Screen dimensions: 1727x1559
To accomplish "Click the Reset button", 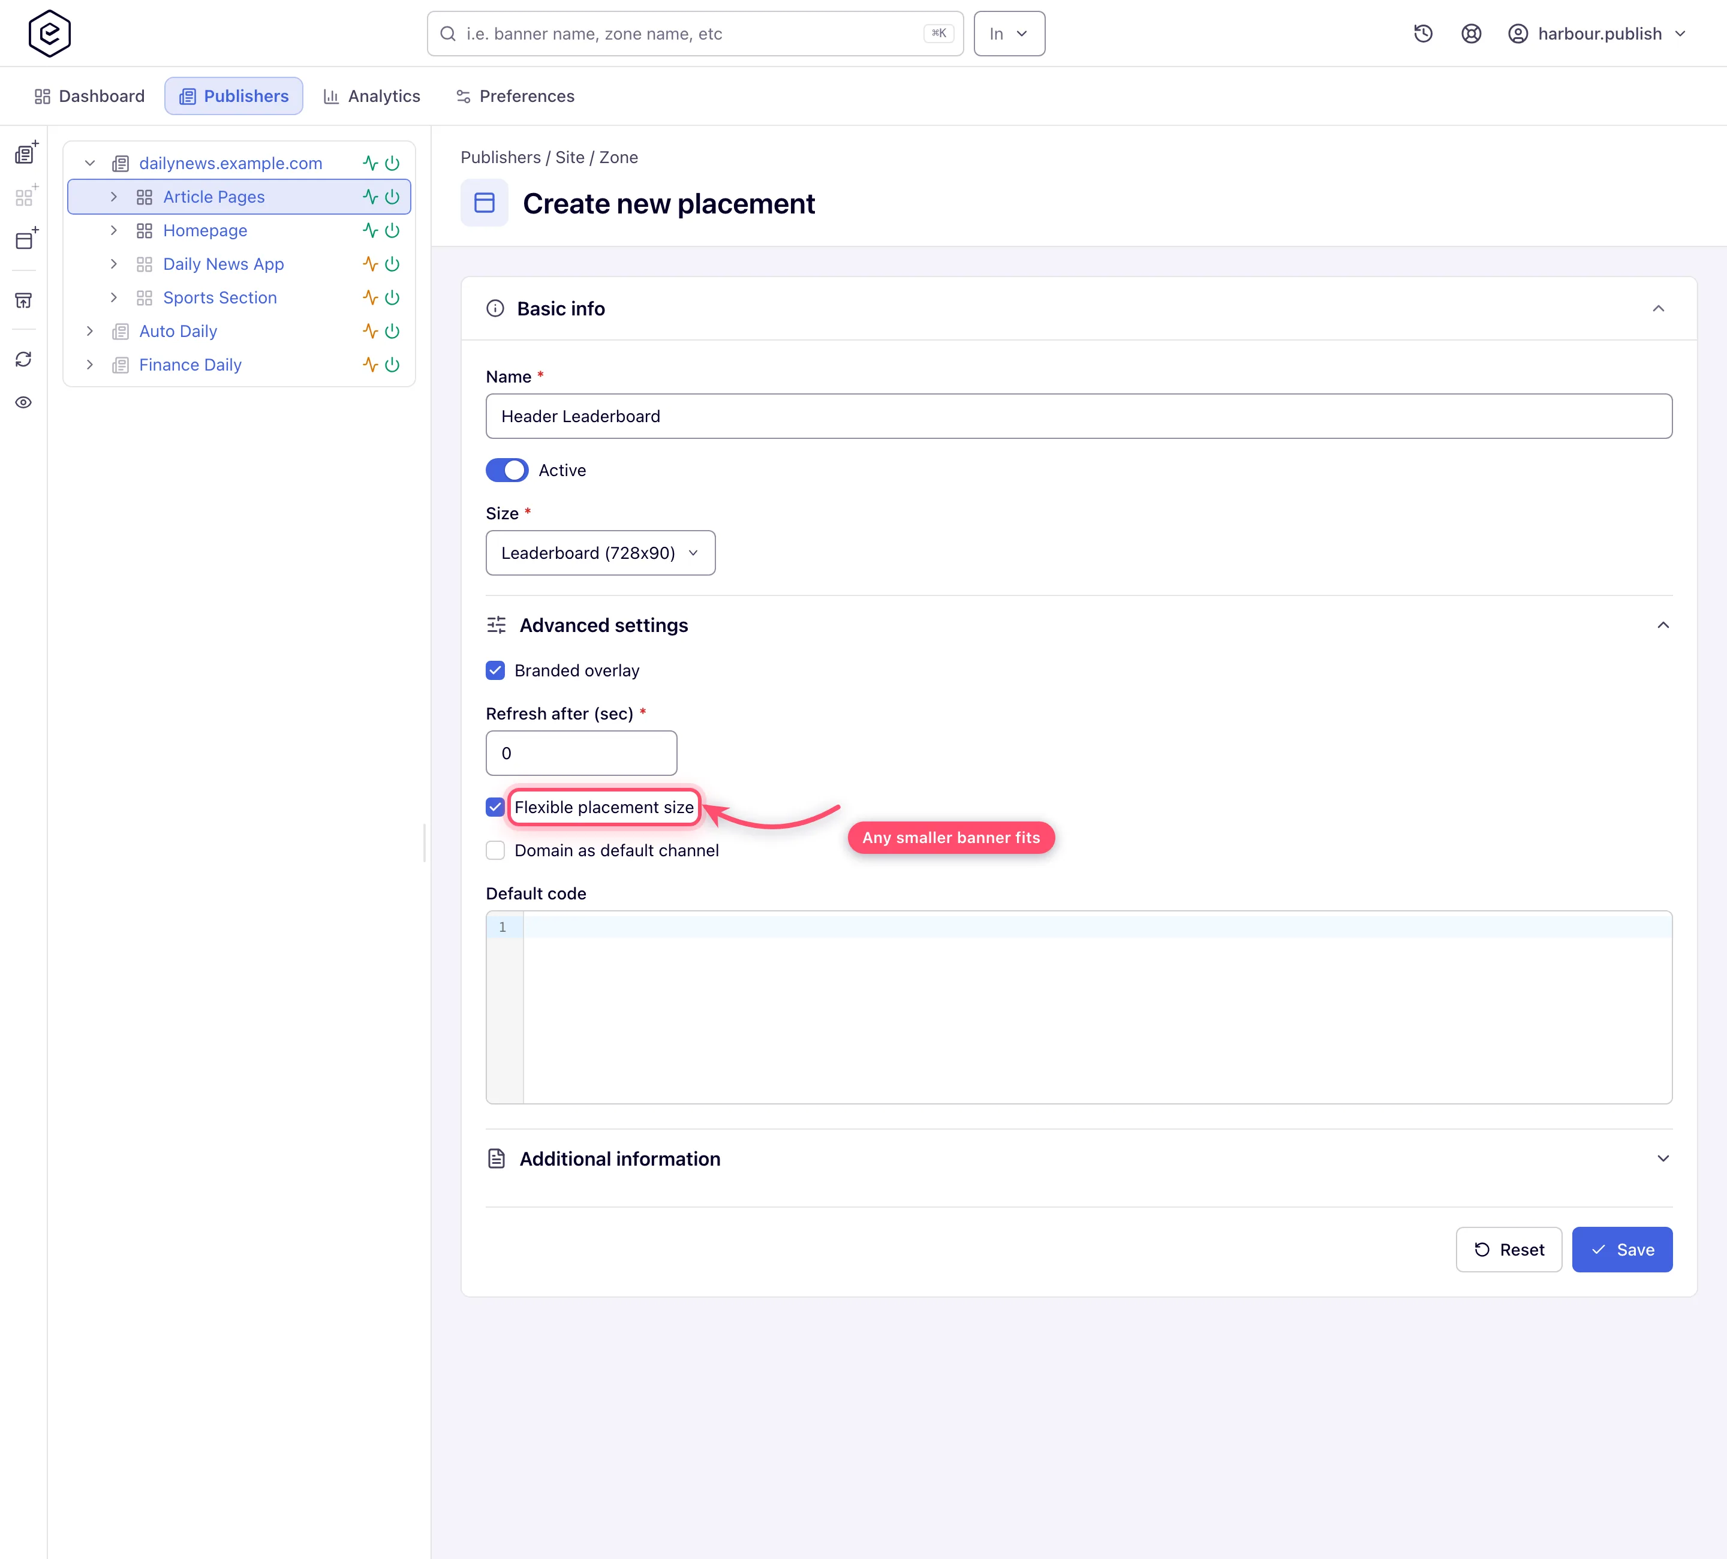I will pyautogui.click(x=1509, y=1250).
